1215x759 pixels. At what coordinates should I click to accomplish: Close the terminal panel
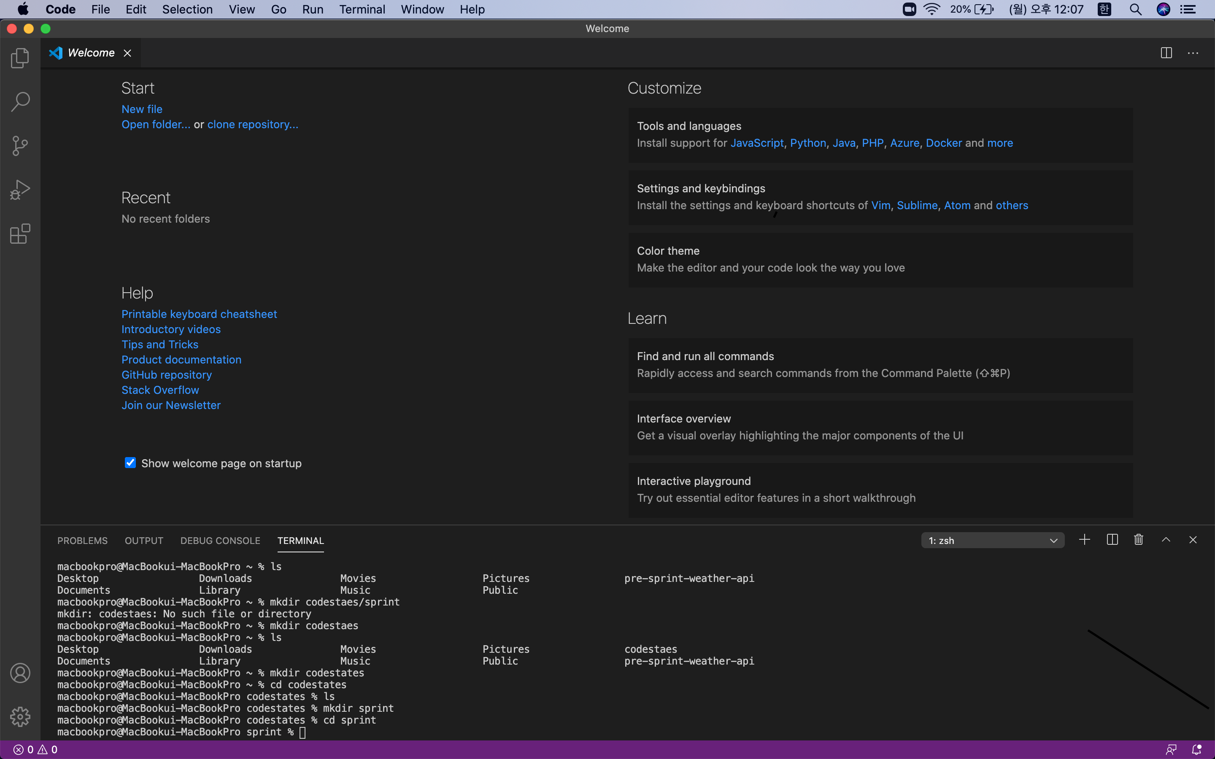tap(1193, 540)
